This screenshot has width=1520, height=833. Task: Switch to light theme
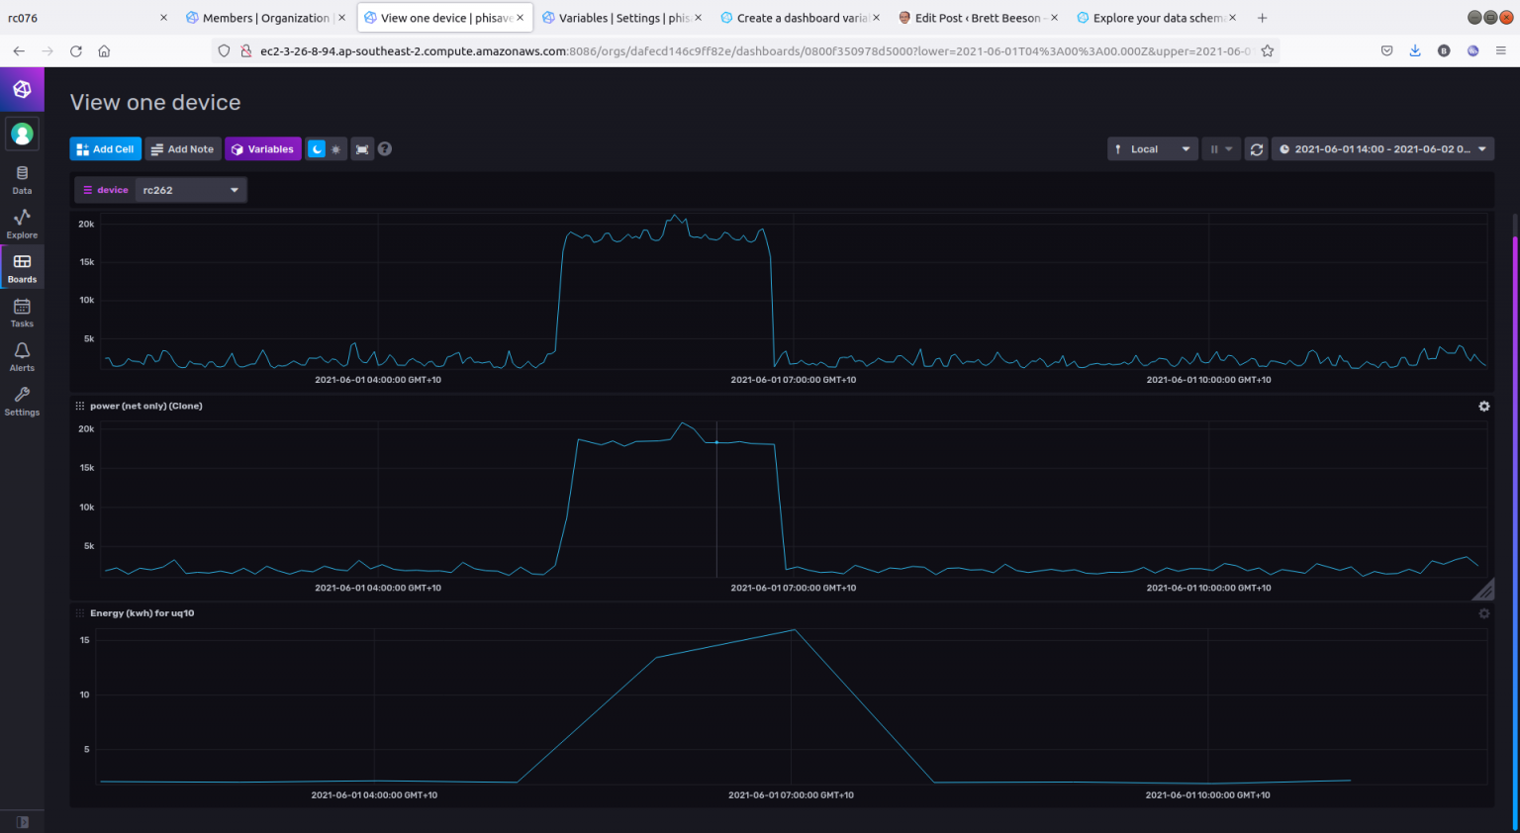(336, 148)
